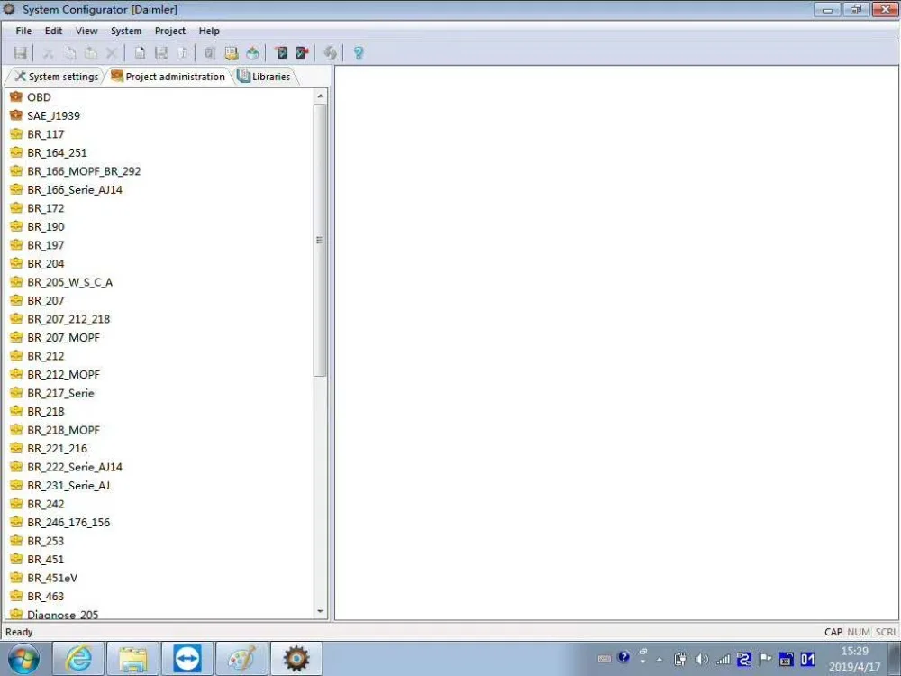This screenshot has height=676, width=901.
Task: Click the teal import arrow toolbar icon
Action: (252, 53)
